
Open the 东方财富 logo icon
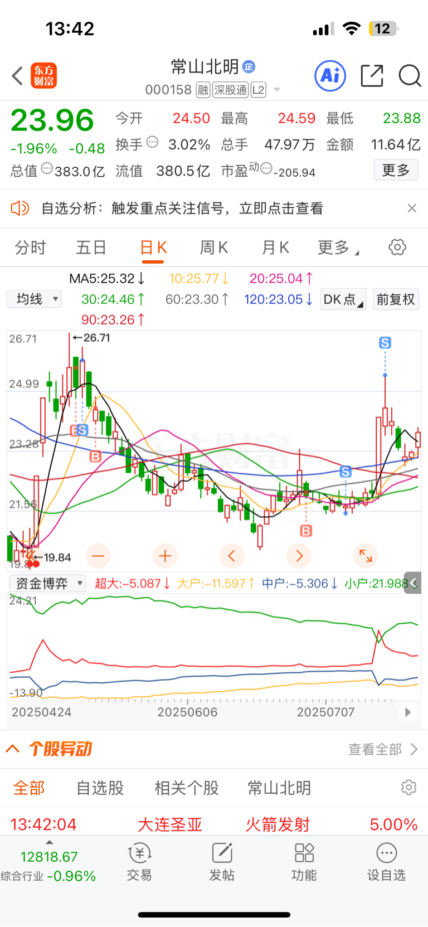[43, 75]
